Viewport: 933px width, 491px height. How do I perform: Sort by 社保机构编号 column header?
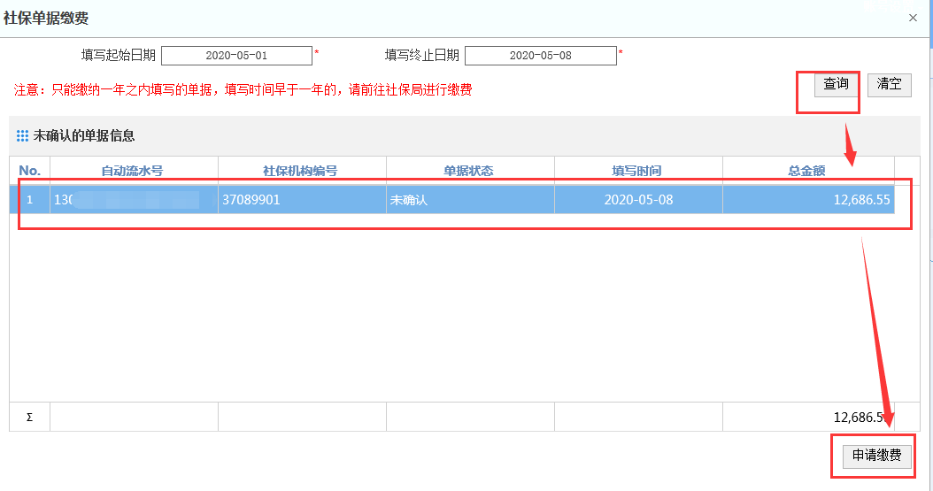(302, 171)
